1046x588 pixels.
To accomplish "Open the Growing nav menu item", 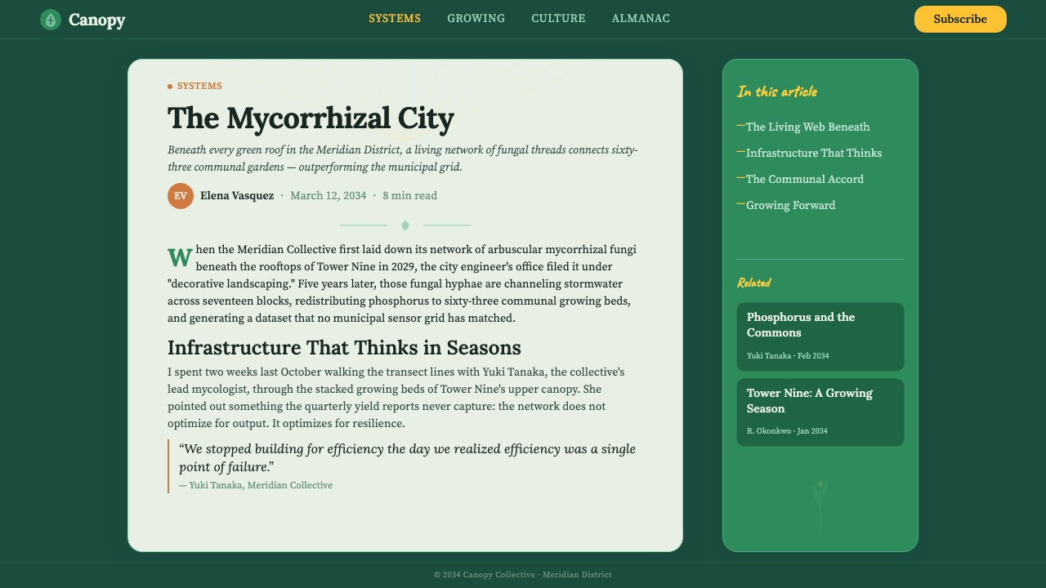I will click(476, 19).
